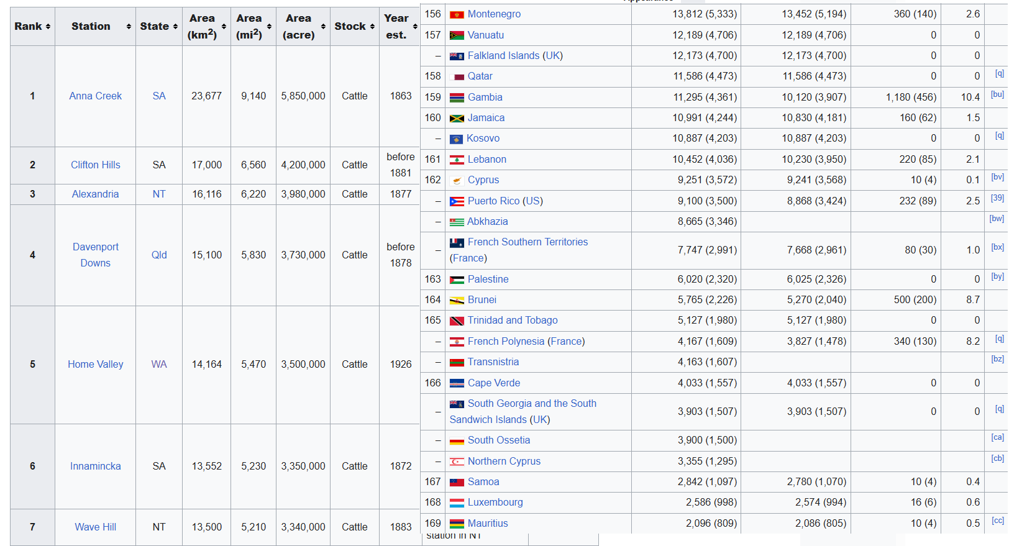Open footnote [bw] in Abkhazia row
This screenshot has height=546, width=1027.
click(x=997, y=219)
